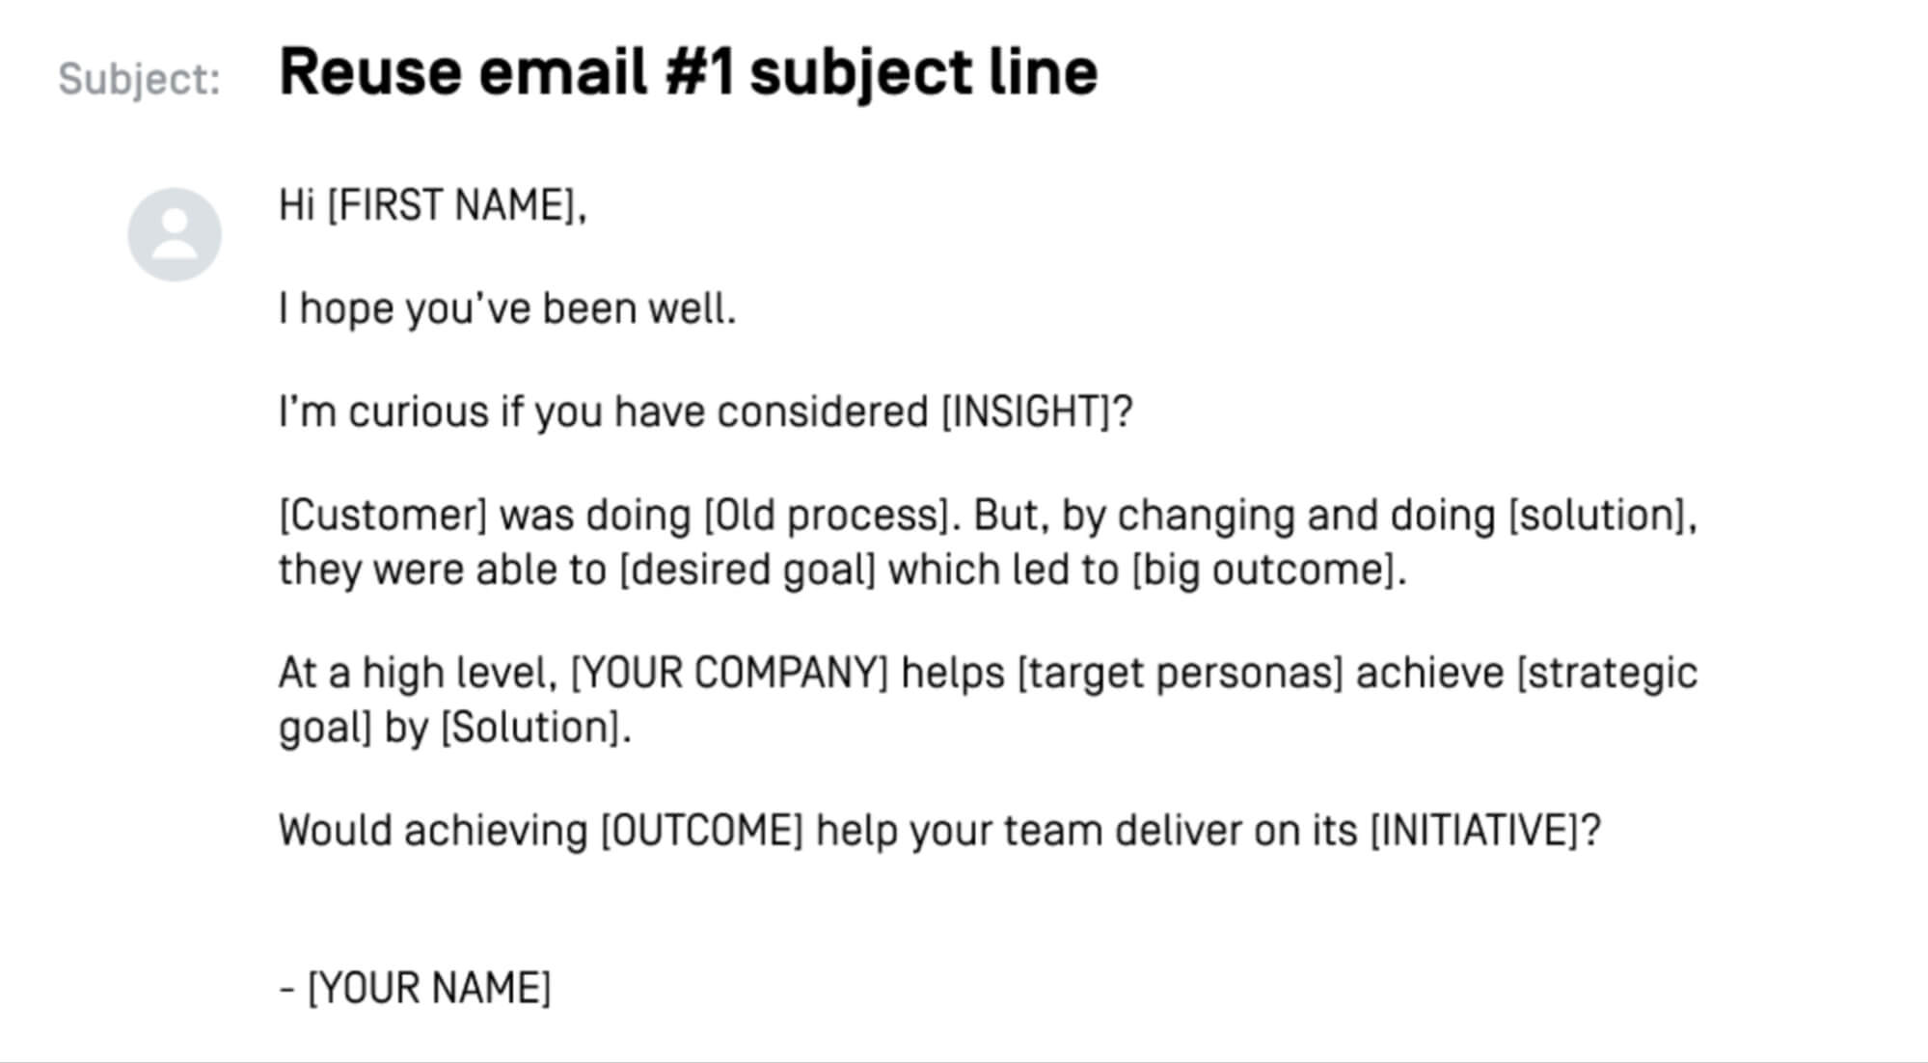
Task: Click the [YOUR NAME] signature
Action: 429,989
